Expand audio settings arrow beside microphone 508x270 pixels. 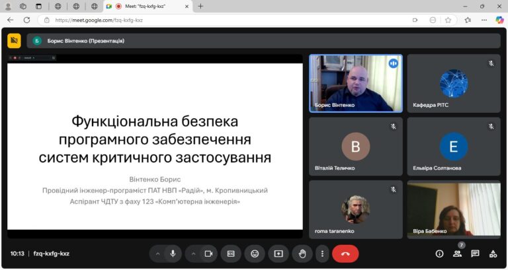[x=157, y=253]
